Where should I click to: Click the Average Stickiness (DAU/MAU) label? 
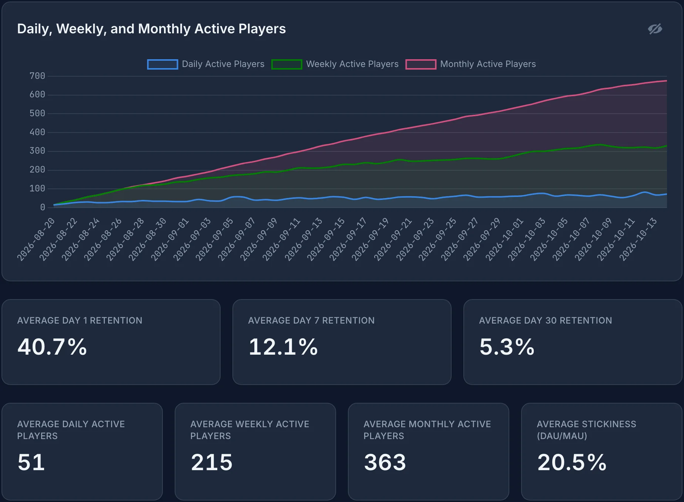click(587, 430)
